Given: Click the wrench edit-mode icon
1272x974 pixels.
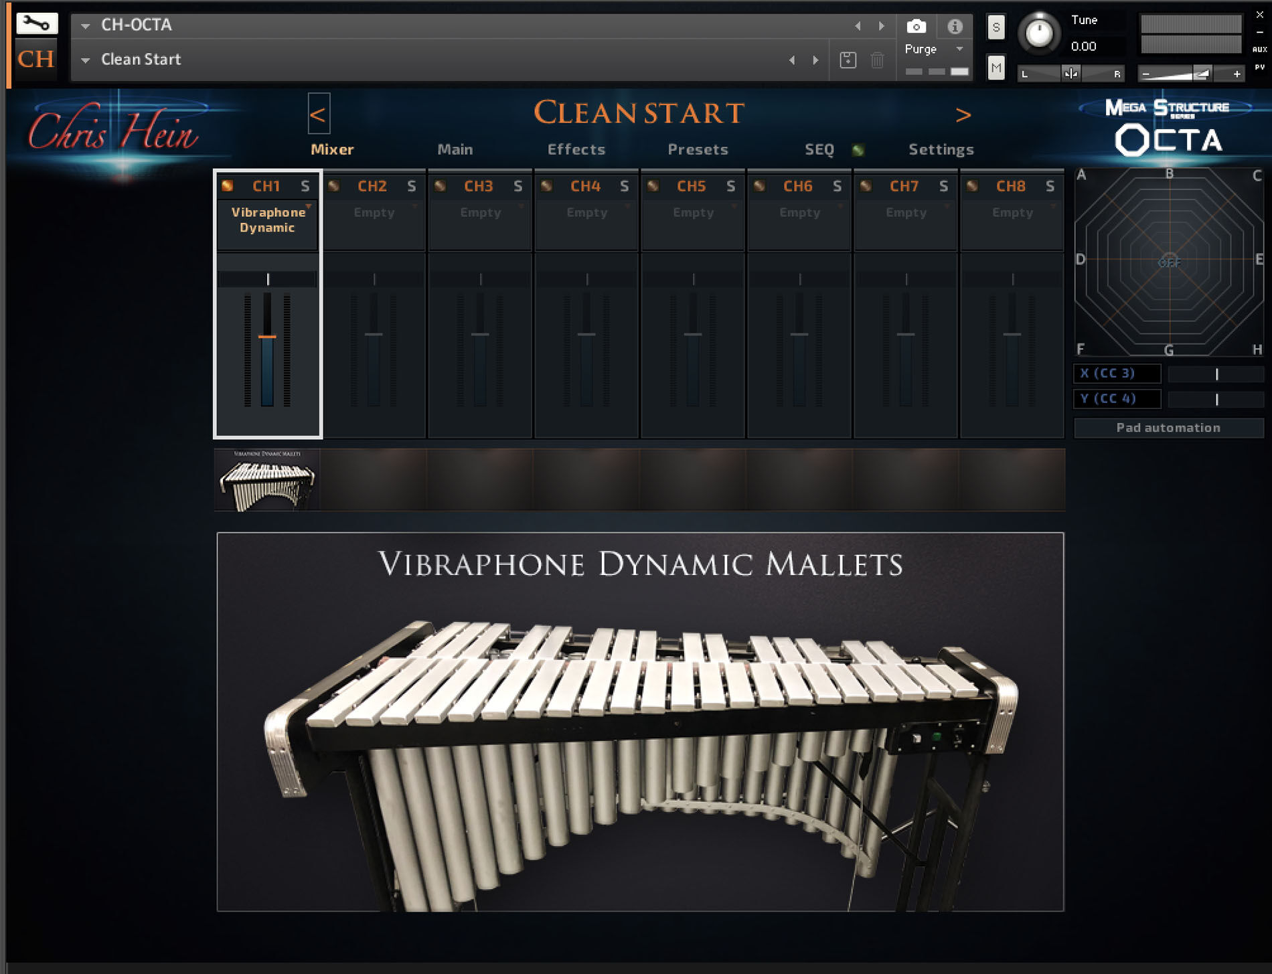Looking at the screenshot, I should pyautogui.click(x=36, y=24).
